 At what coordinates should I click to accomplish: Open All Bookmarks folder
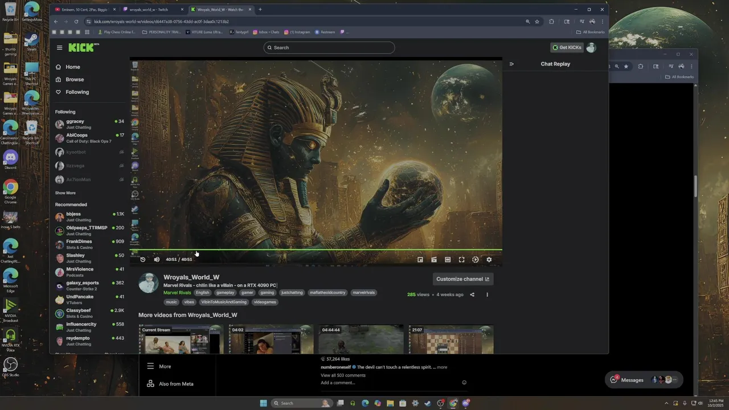pyautogui.click(x=591, y=32)
